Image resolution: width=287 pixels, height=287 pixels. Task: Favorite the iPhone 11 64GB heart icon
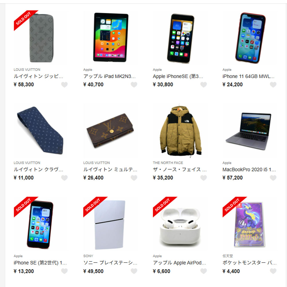(273, 85)
